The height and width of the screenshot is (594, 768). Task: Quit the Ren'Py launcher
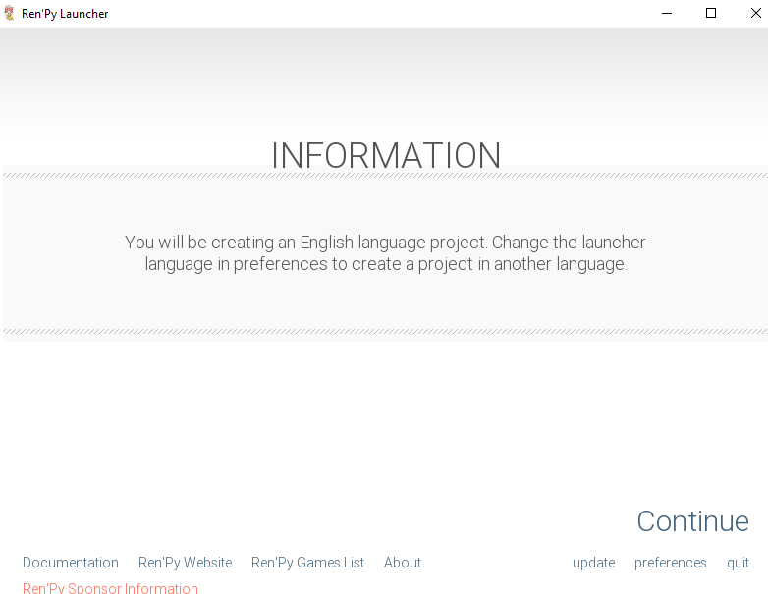coord(738,563)
